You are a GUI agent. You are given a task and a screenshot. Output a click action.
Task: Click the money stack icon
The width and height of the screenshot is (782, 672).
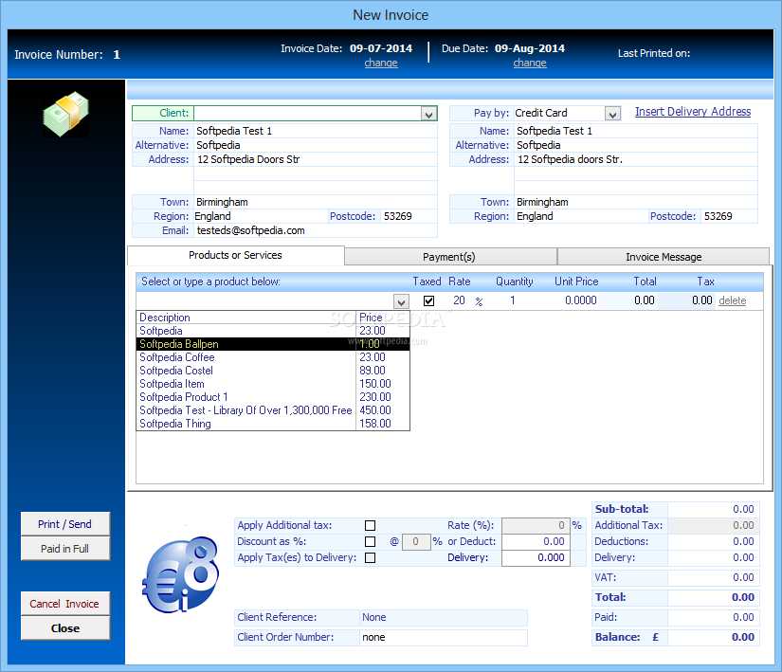point(65,114)
